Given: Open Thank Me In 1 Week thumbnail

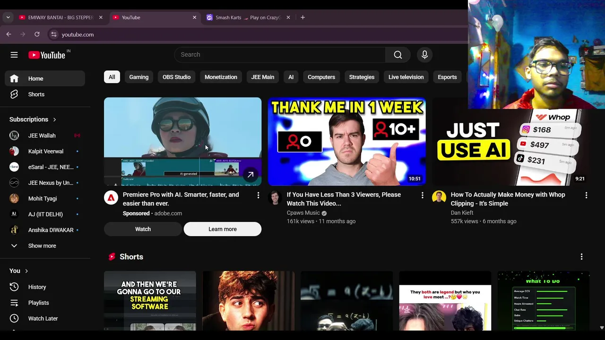Looking at the screenshot, I should pyautogui.click(x=346, y=142).
